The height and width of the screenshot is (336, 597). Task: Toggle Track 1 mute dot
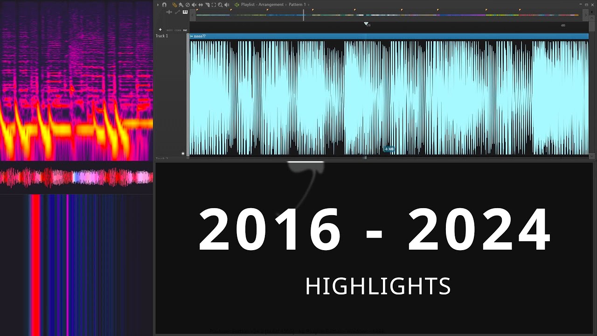[183, 153]
